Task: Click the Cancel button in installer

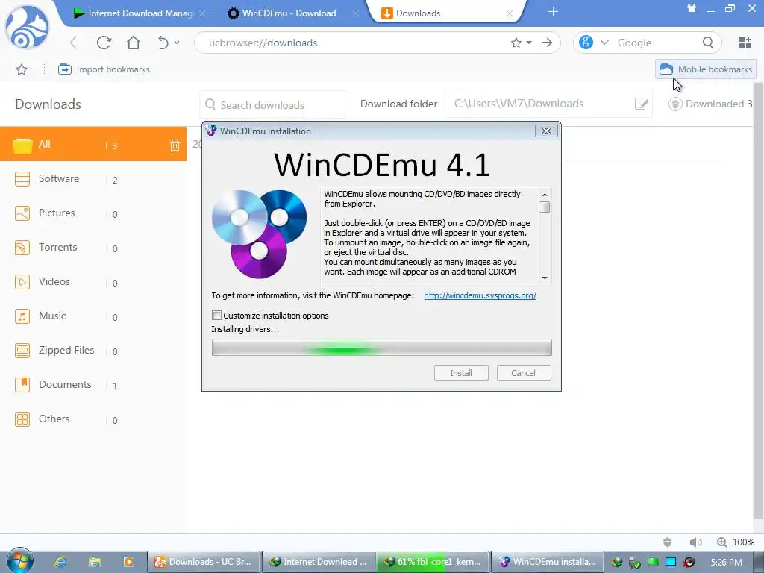Action: point(524,373)
